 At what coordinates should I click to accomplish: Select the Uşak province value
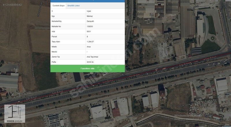click(x=89, y=11)
